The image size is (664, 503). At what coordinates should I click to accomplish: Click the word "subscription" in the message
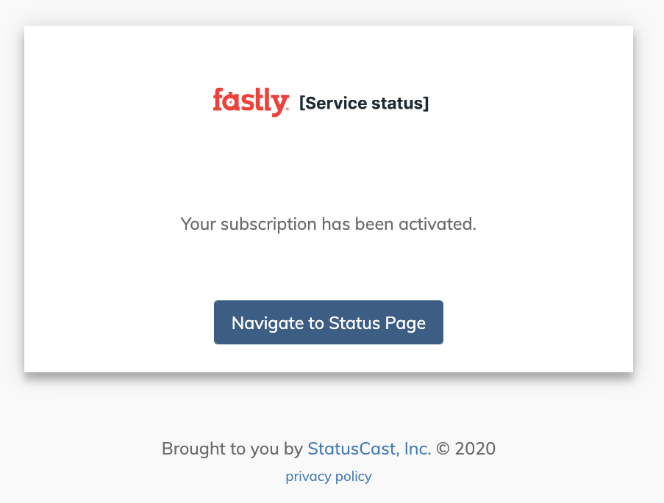(x=268, y=224)
